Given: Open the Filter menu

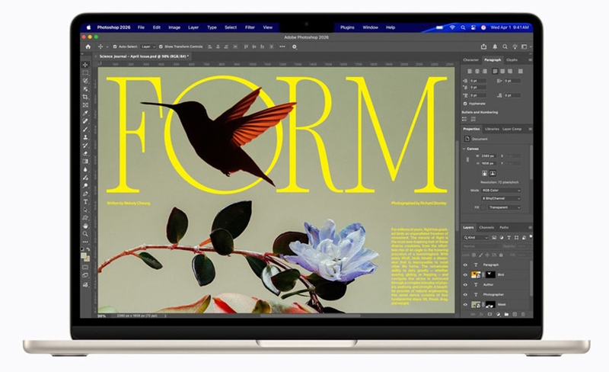Looking at the screenshot, I should pos(250,27).
